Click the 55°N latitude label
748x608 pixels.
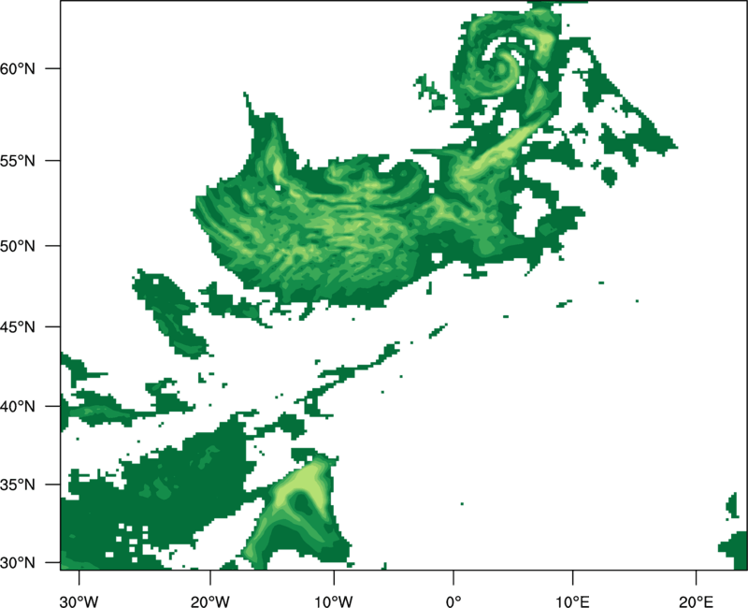pos(18,160)
